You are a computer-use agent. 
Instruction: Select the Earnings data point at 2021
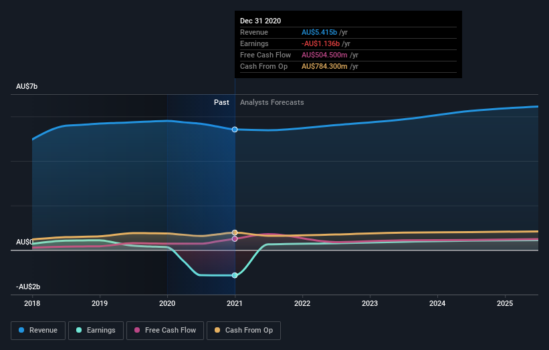[x=235, y=275]
